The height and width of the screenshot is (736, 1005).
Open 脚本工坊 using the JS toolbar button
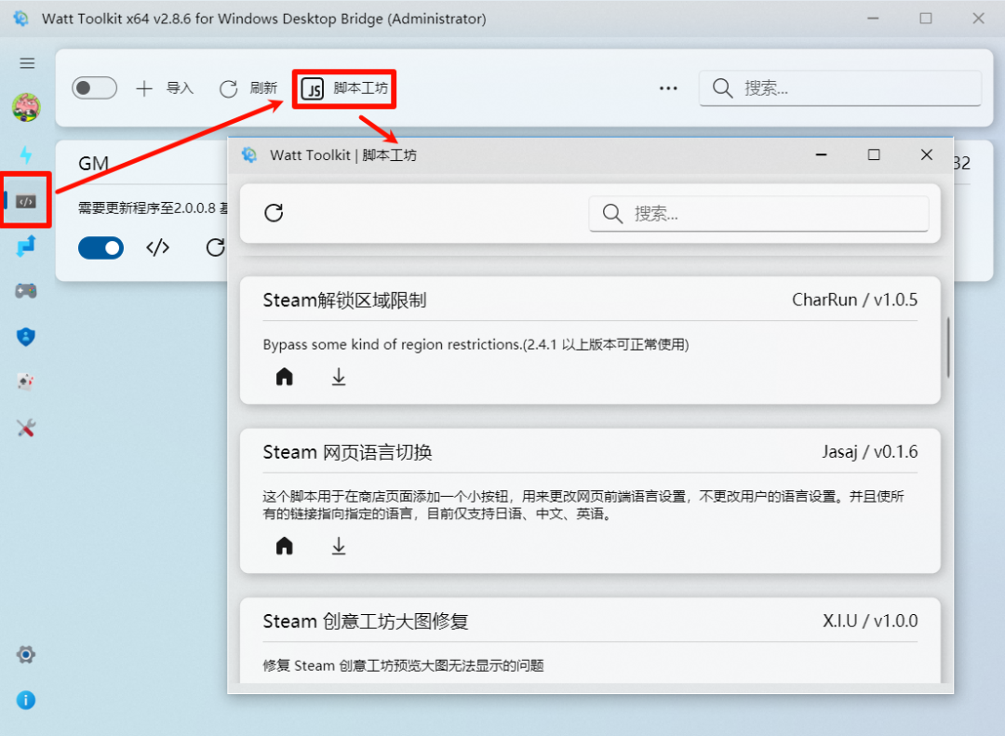click(x=343, y=88)
